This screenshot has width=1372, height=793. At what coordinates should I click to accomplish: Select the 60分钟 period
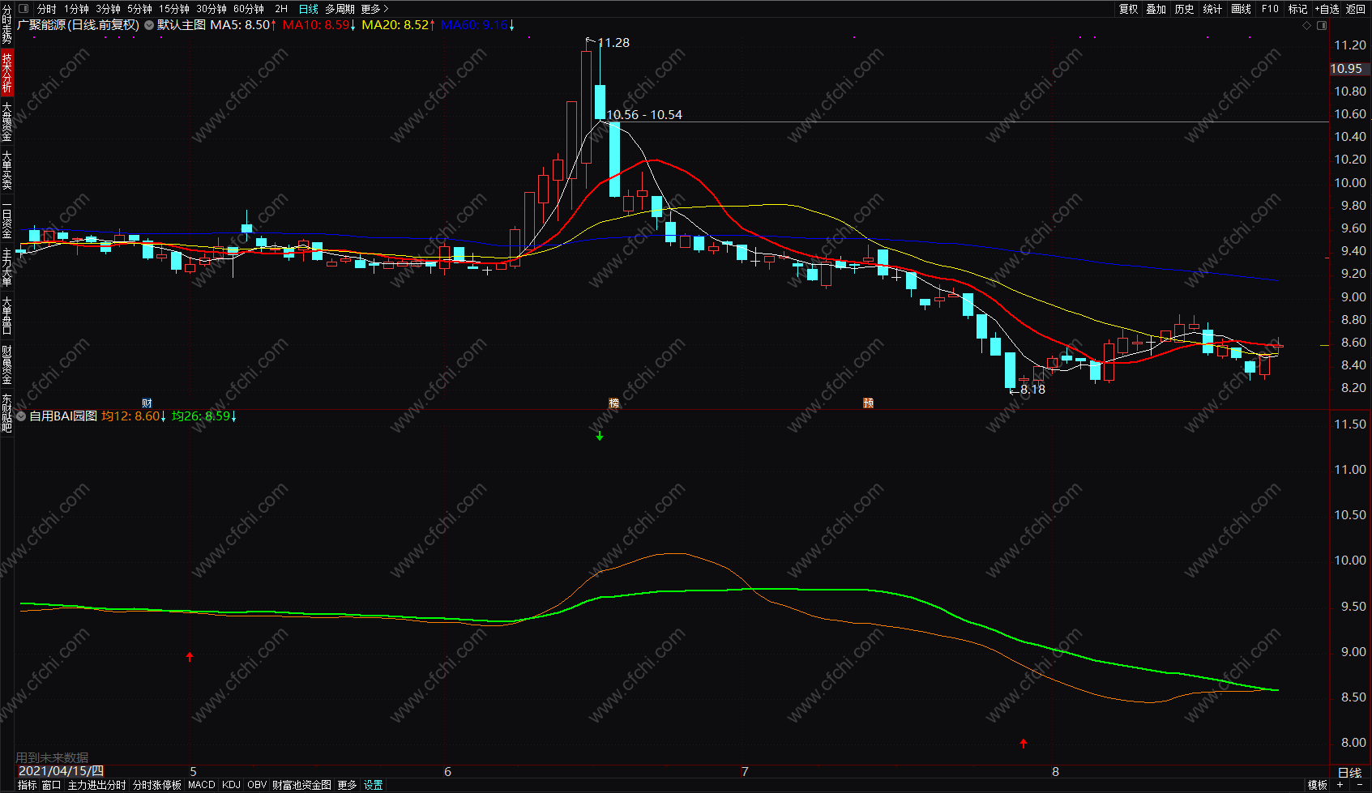249,9
